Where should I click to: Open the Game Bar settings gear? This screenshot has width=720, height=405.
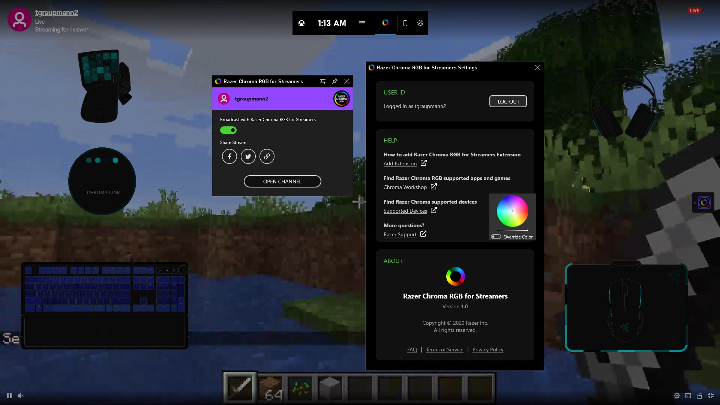point(420,23)
